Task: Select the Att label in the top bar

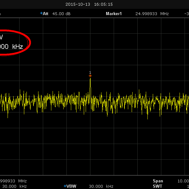Action: click(46, 14)
